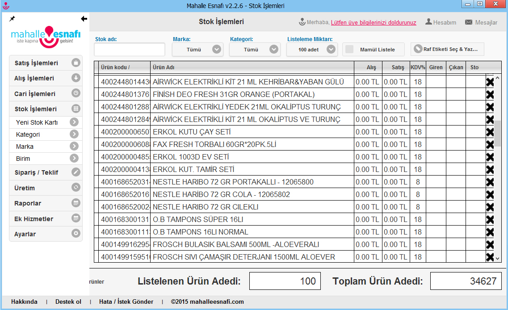Open the Listeleme Miktarı dropdown

[312, 49]
